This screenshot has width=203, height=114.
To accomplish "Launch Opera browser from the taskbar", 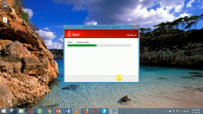I will [30, 111].
